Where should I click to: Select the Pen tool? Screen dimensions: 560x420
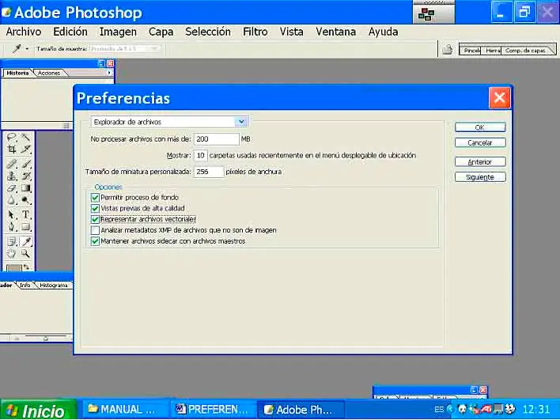pos(11,226)
